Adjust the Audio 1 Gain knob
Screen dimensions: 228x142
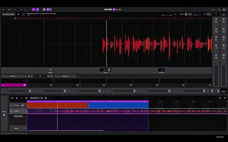pyautogui.click(x=224, y=19)
